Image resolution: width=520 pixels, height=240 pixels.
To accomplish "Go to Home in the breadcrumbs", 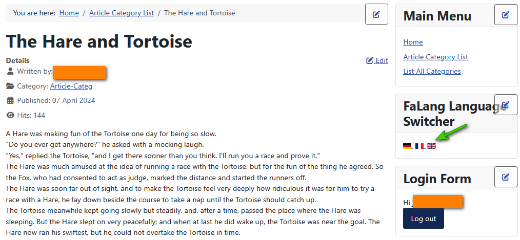I will (69, 13).
